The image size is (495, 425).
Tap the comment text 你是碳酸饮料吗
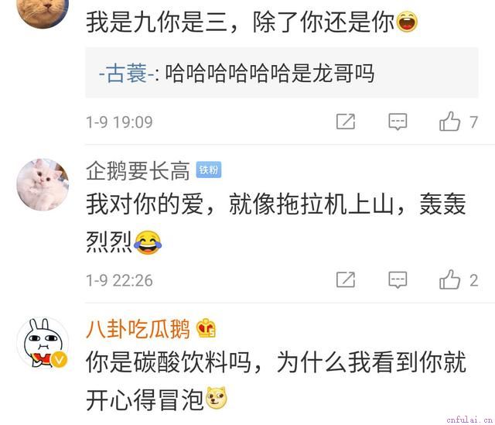pos(169,362)
